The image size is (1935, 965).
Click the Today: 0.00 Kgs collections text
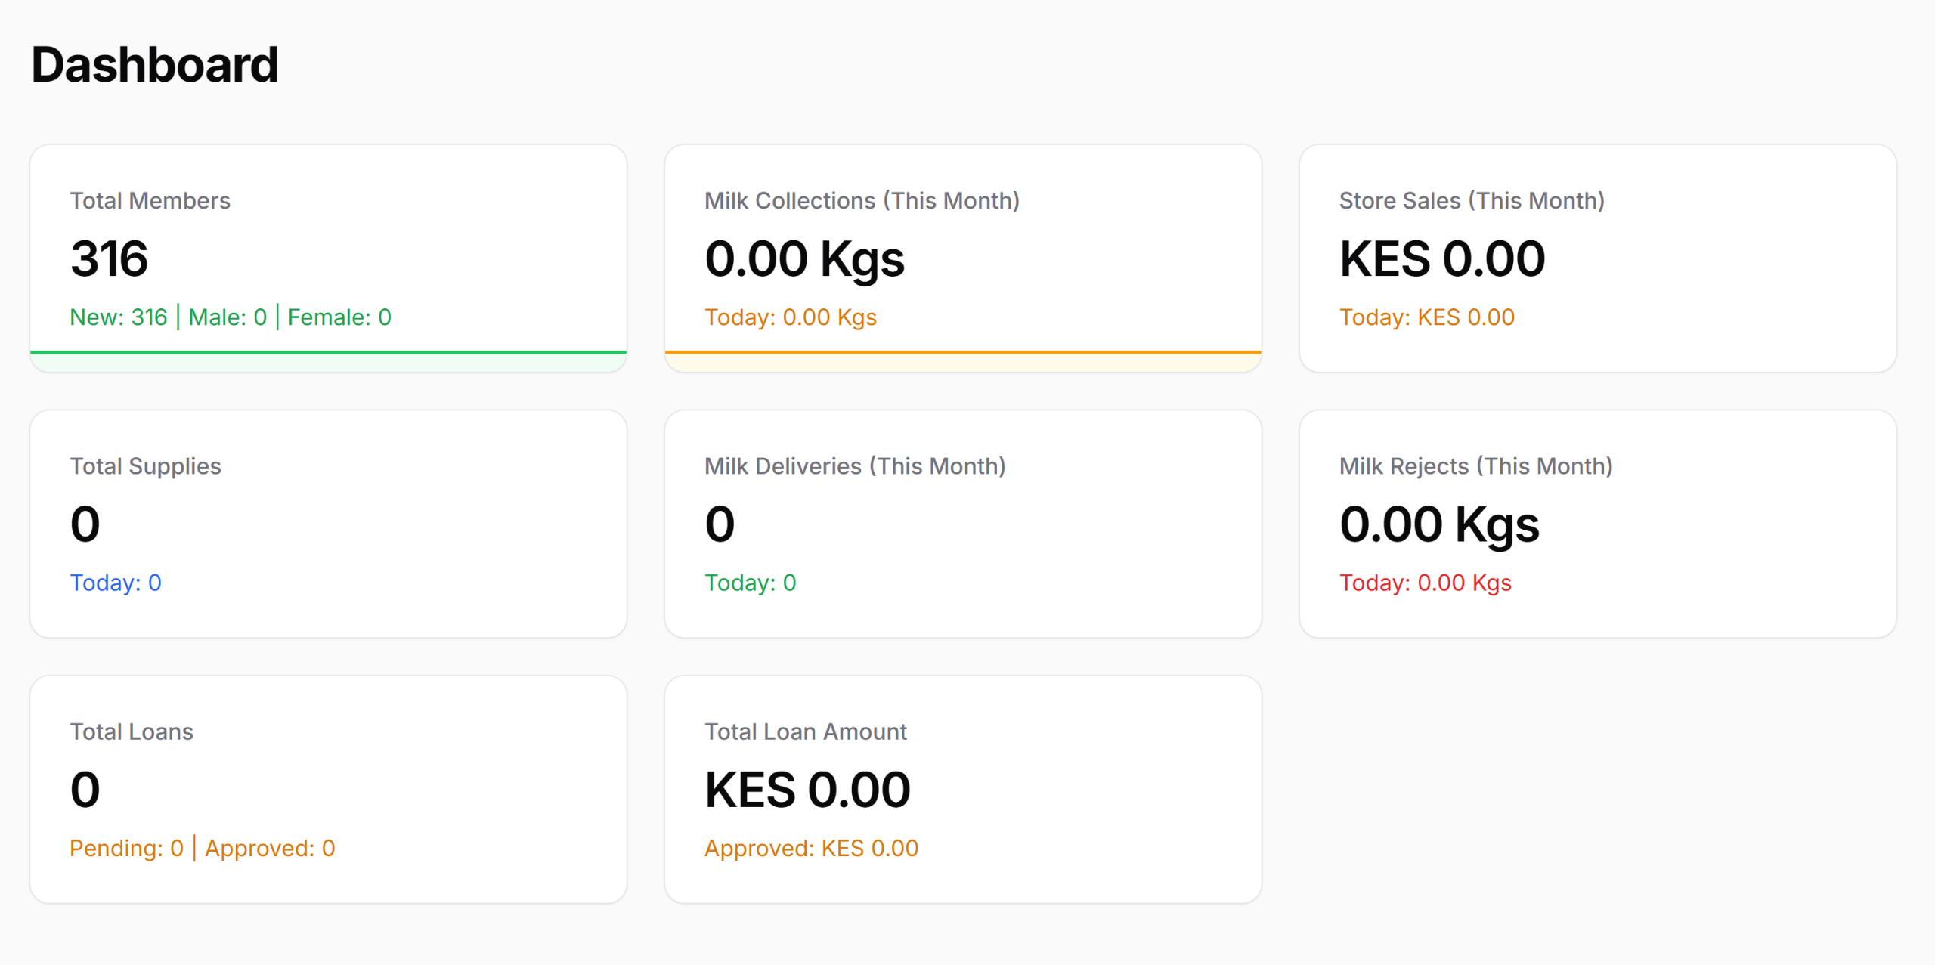791,317
